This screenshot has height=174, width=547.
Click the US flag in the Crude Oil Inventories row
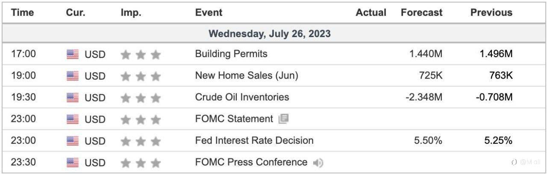click(73, 98)
